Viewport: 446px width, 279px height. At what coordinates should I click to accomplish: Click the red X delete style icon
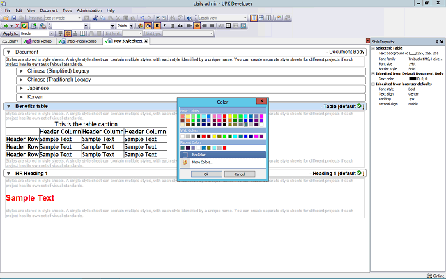(16, 26)
